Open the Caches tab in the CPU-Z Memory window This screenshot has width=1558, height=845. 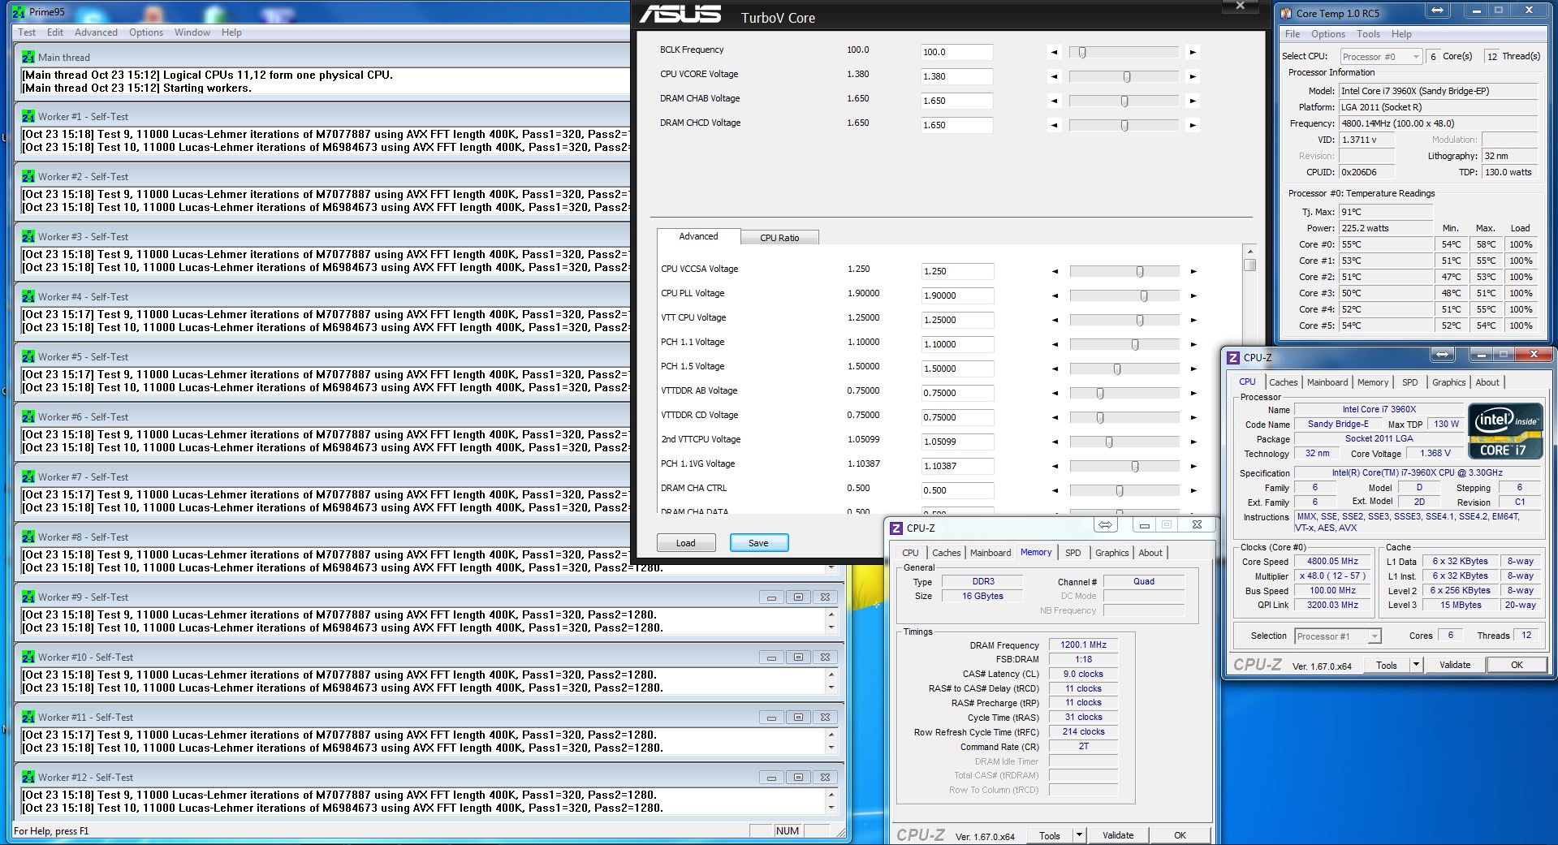[x=946, y=553]
